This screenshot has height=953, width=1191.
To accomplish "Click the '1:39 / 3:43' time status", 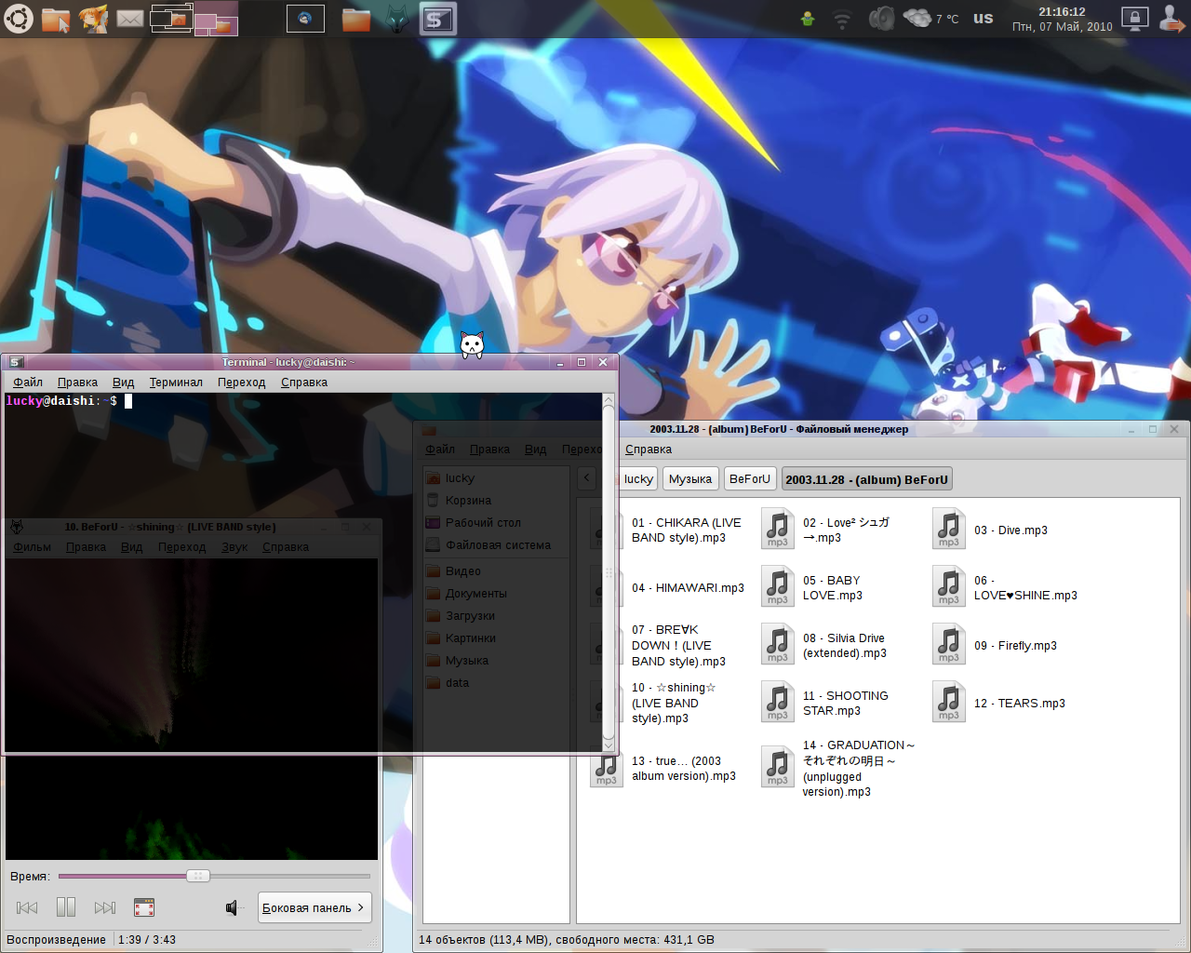I will 147,940.
